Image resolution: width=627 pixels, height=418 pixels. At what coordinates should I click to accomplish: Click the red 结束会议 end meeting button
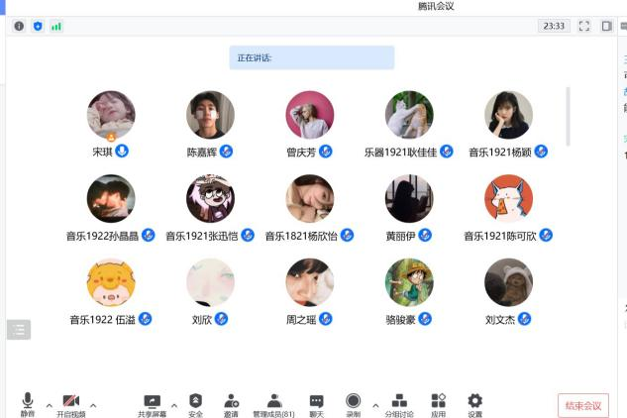[x=583, y=405]
